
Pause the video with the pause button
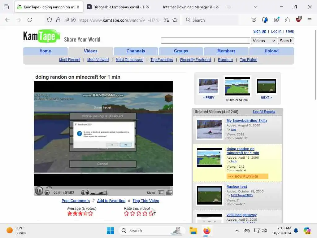click(x=39, y=191)
